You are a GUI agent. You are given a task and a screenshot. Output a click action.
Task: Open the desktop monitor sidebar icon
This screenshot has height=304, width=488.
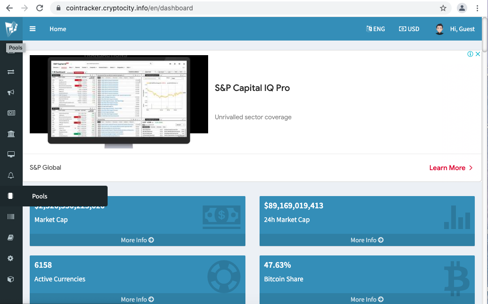pyautogui.click(x=11, y=155)
